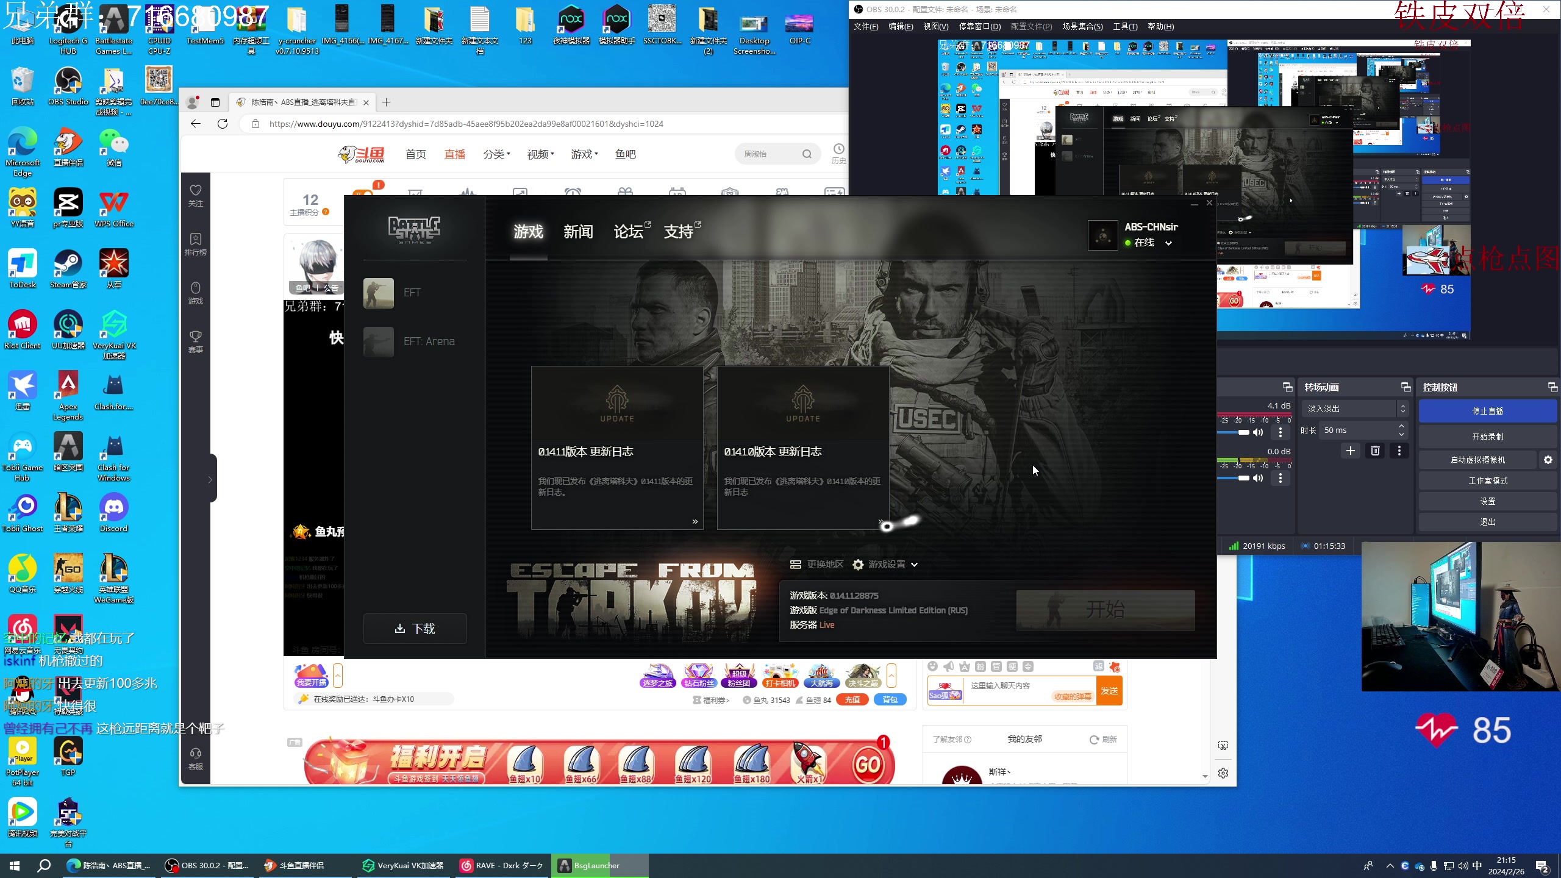Pop out the 转场动画 dock panel

tap(1406, 387)
